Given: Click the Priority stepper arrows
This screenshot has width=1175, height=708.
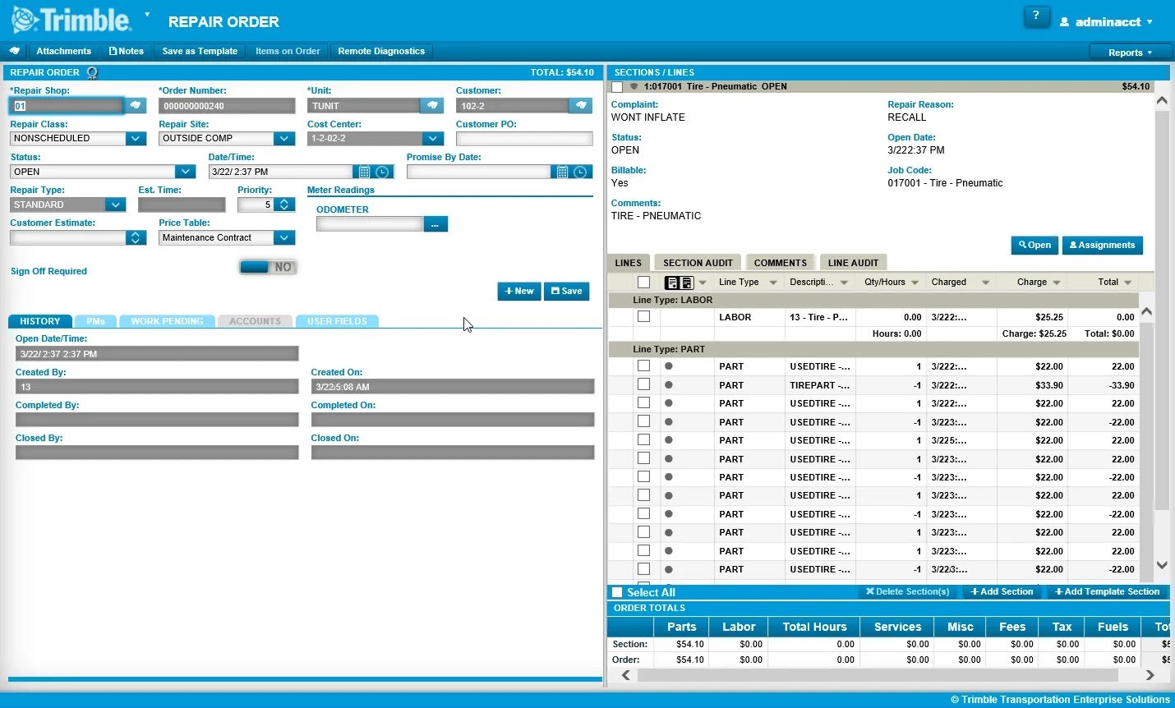Looking at the screenshot, I should point(284,205).
